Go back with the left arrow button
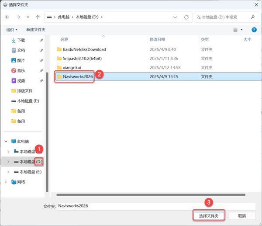This screenshot has width=262, height=226. pyautogui.click(x=7, y=17)
